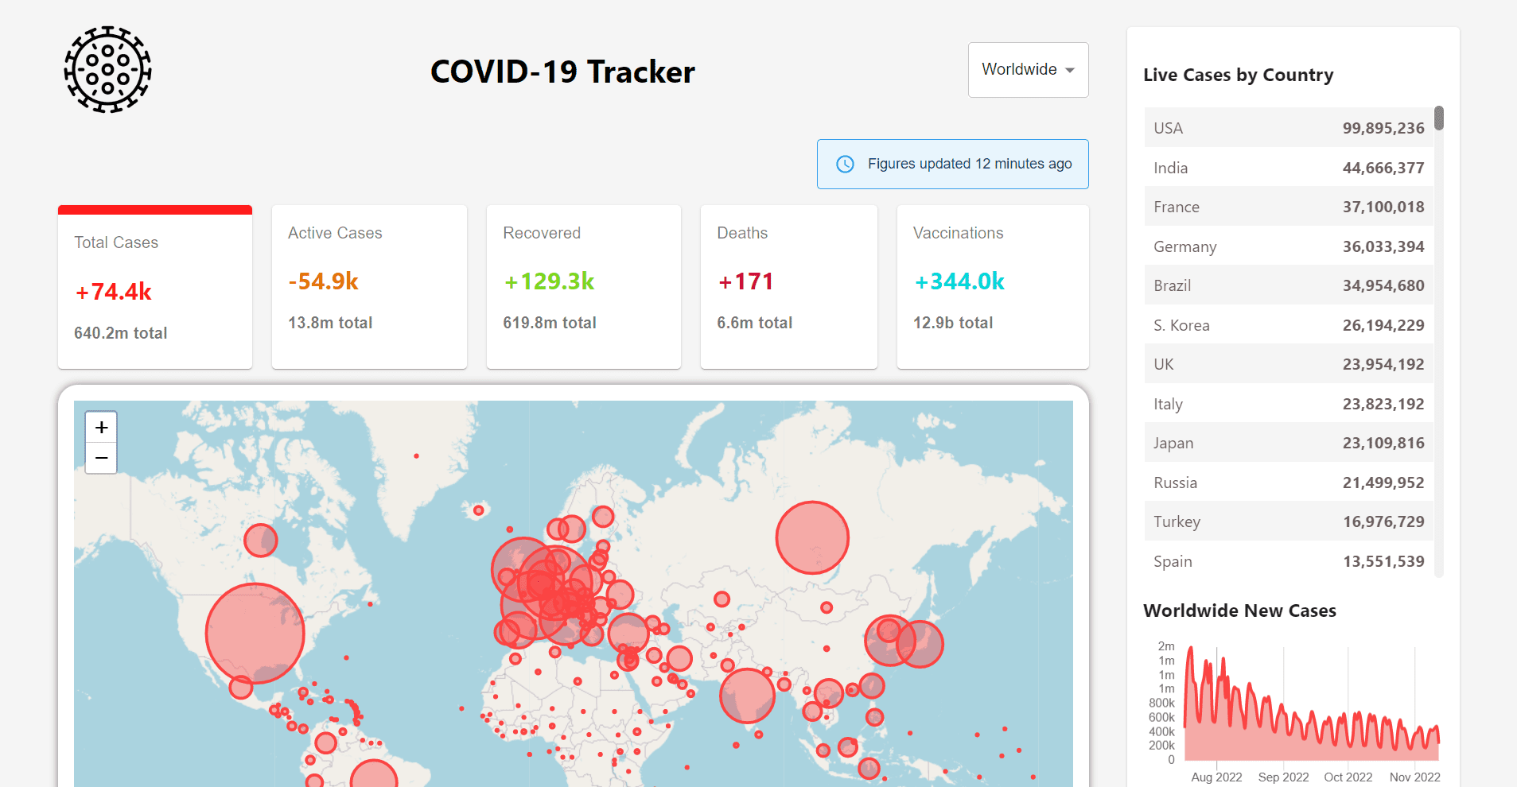This screenshot has height=787, width=1517.
Task: Click the country list scrollbar thumb
Action: click(1439, 118)
